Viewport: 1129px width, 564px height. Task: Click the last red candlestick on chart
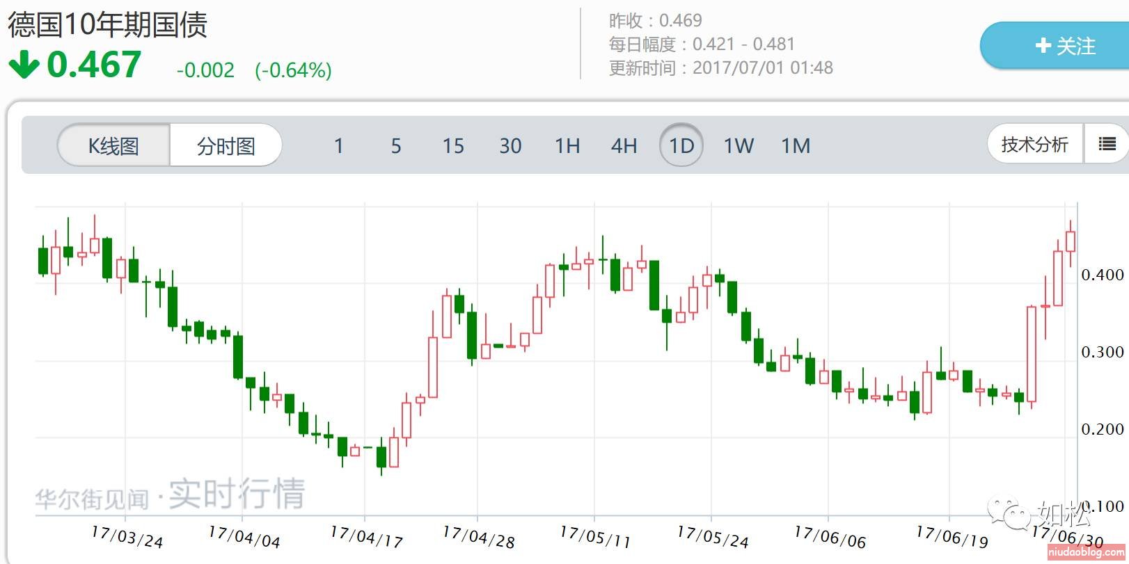(1071, 241)
